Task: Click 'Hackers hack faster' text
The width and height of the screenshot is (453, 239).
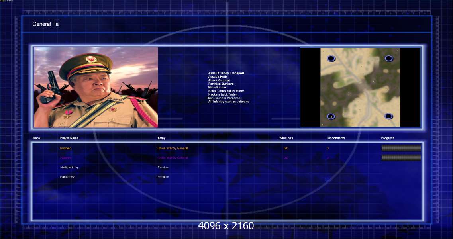Action: click(x=222, y=94)
